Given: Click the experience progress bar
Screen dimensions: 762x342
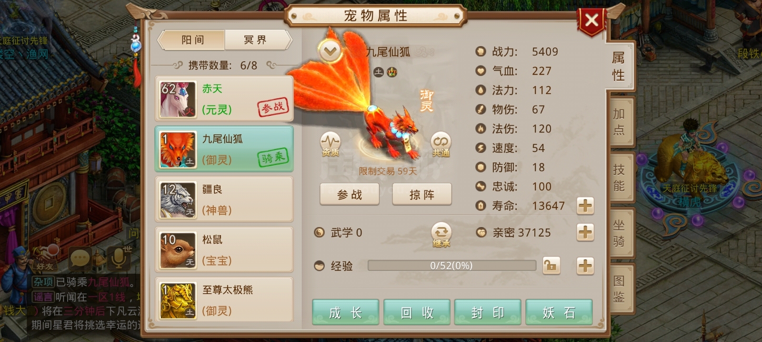Looking at the screenshot, I should [451, 266].
